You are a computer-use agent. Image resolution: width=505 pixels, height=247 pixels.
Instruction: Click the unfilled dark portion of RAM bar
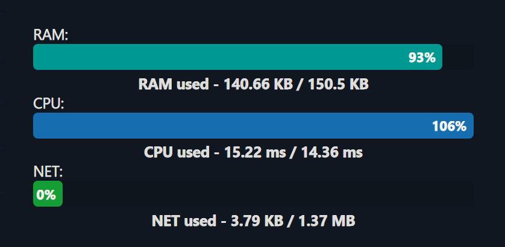(x=457, y=57)
